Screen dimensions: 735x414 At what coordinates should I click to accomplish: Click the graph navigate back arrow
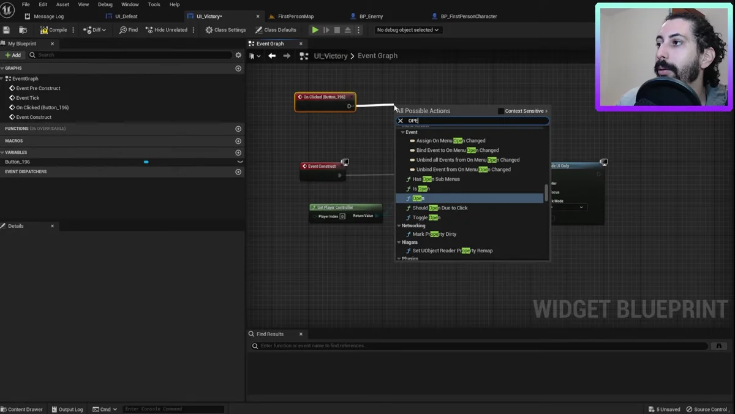[272, 56]
